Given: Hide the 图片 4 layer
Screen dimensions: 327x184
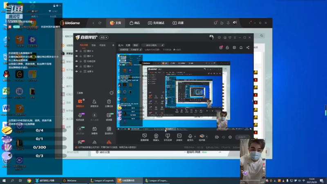Looking at the screenshot, I should [76, 51].
